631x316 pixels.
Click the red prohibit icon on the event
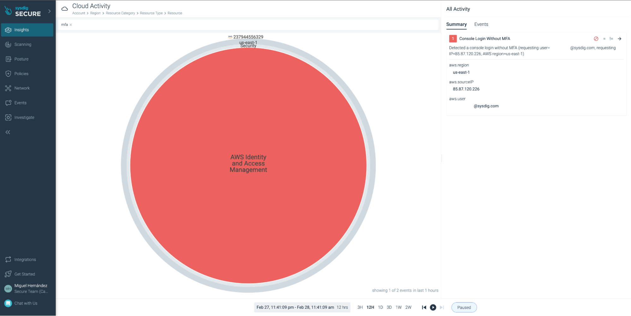pos(596,39)
